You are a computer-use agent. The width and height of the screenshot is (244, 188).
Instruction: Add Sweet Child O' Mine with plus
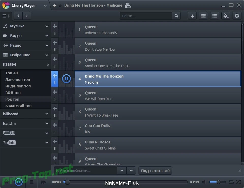coord(55,141)
